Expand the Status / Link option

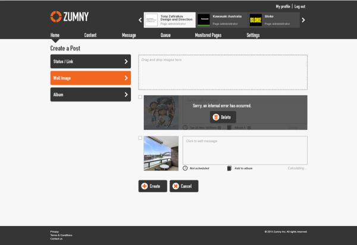[x=90, y=61]
